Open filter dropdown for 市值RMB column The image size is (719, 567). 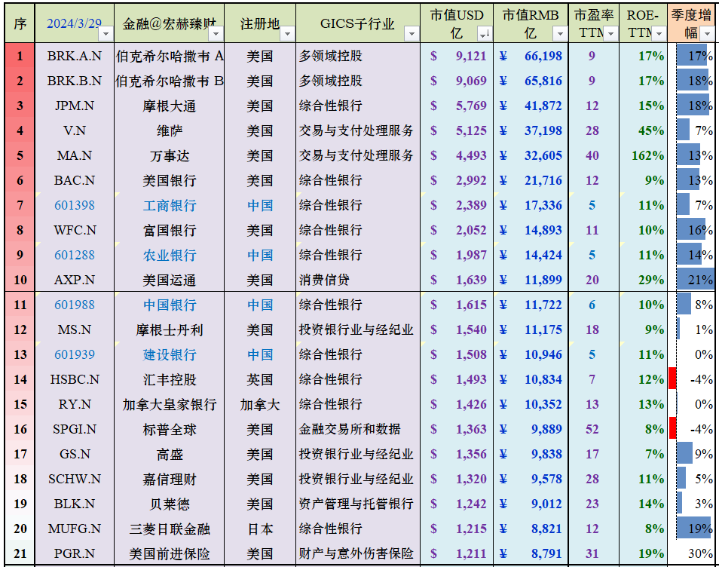[x=560, y=34]
